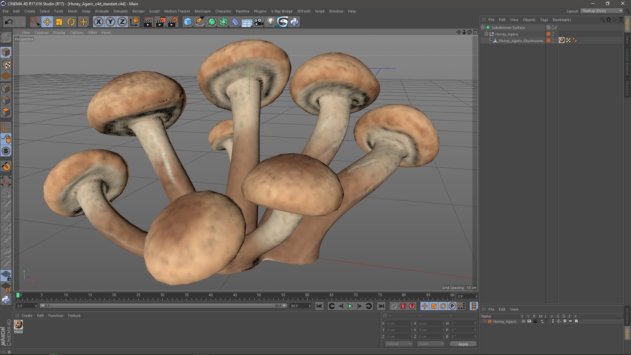Collapse the Subdivision Surface tree item
The height and width of the screenshot is (355, 631).
pyautogui.click(x=483, y=27)
